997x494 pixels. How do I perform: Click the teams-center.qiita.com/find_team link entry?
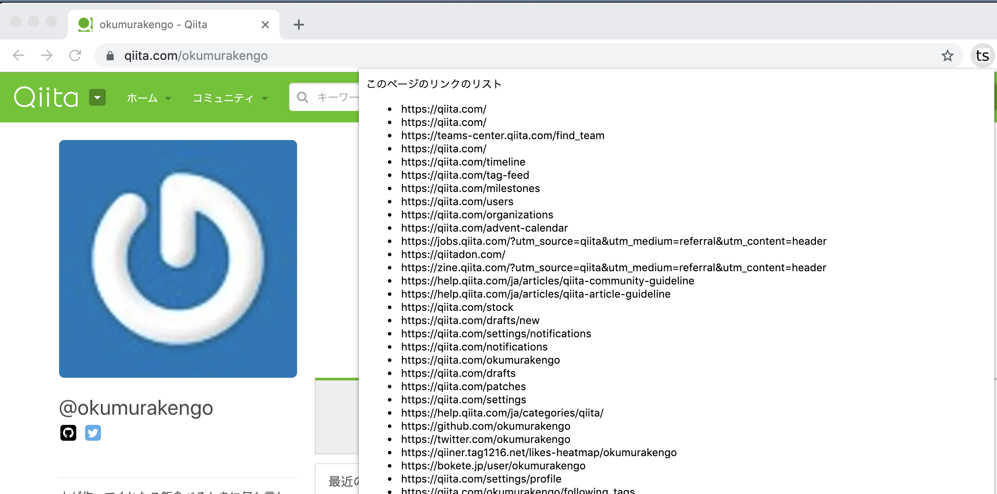coord(503,136)
